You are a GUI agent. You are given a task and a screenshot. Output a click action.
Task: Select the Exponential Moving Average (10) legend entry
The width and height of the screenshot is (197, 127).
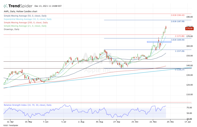click(28, 19)
